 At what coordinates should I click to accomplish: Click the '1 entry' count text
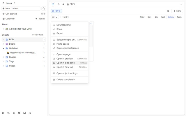click(x=65, y=17)
